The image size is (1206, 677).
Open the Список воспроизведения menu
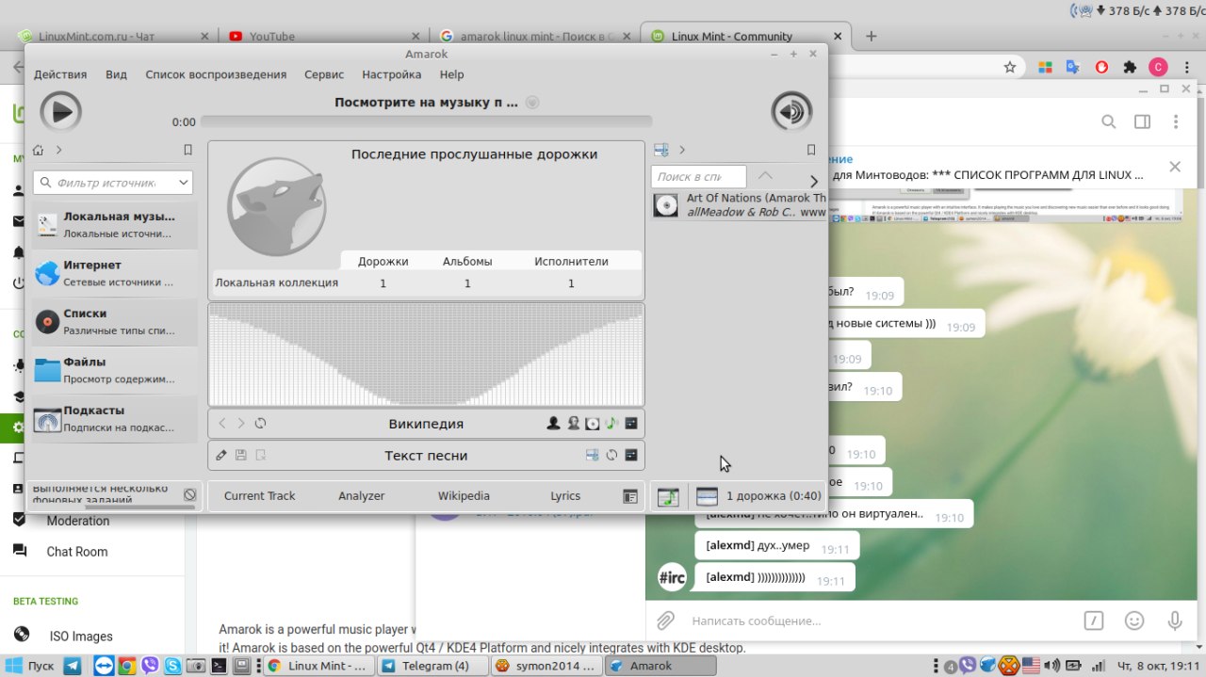point(216,74)
